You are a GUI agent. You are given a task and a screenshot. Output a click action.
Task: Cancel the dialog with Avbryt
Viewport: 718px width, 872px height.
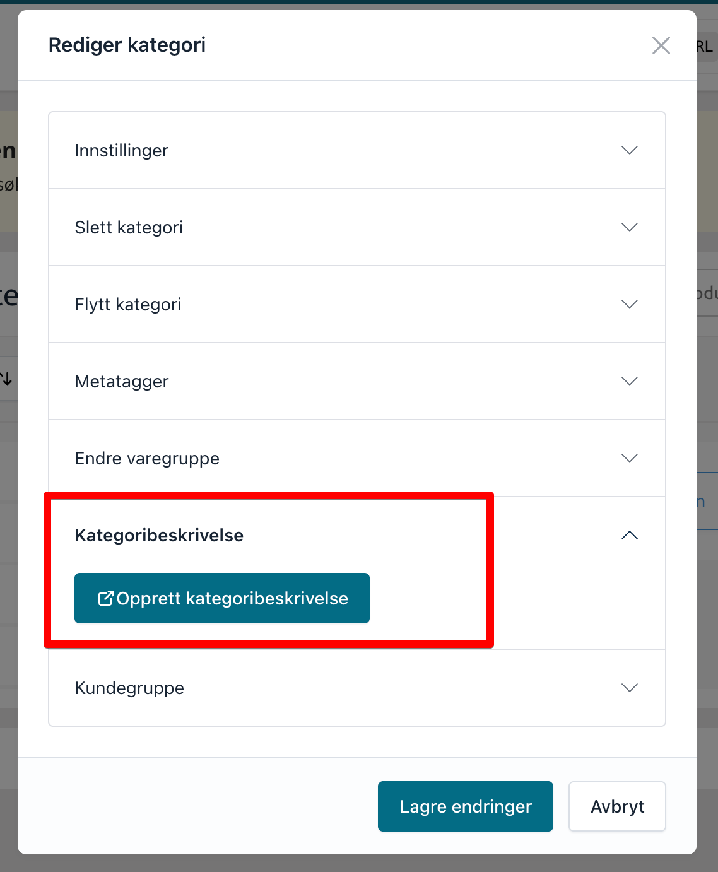tap(617, 806)
